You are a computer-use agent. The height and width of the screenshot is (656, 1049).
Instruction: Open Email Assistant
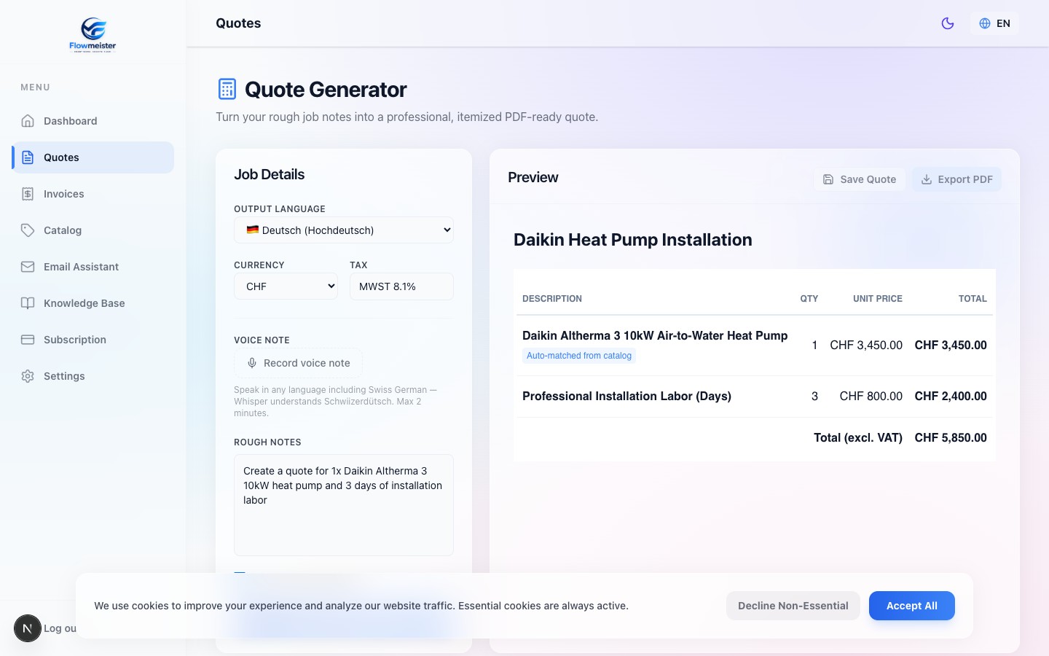(93, 267)
